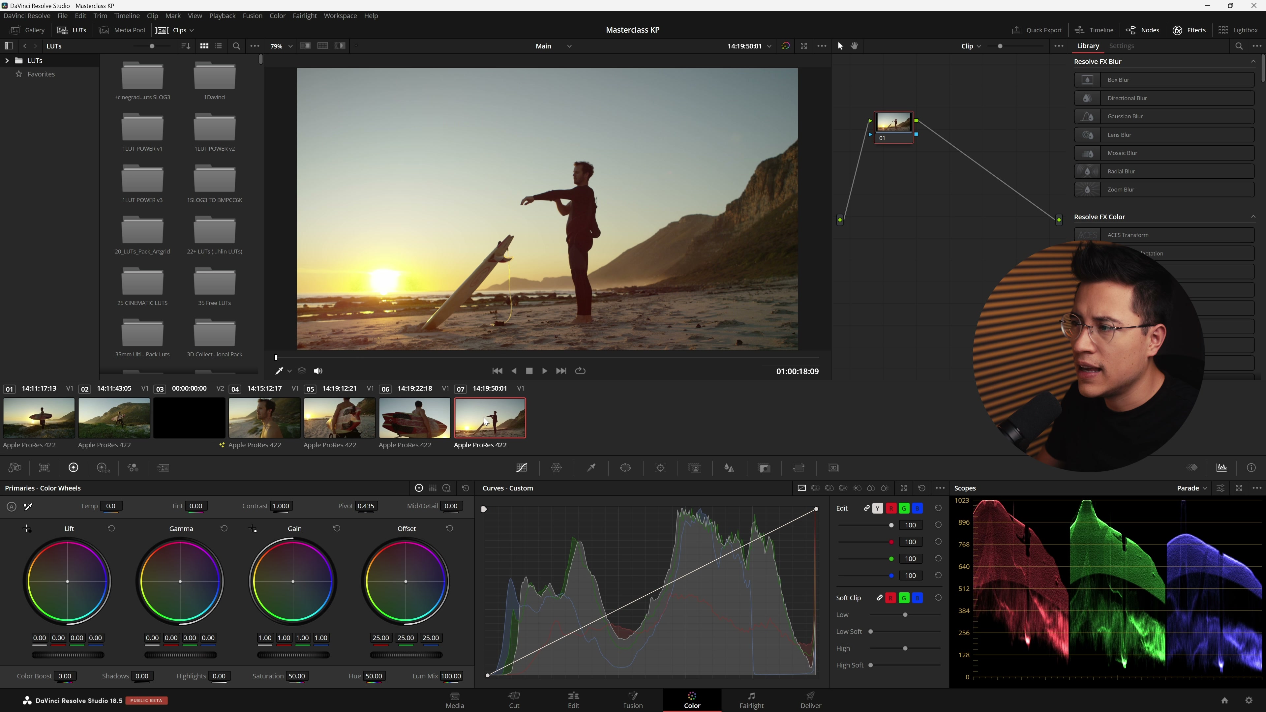The image size is (1266, 712).
Task: Toggle the blue channel curve edit
Action: point(917,509)
